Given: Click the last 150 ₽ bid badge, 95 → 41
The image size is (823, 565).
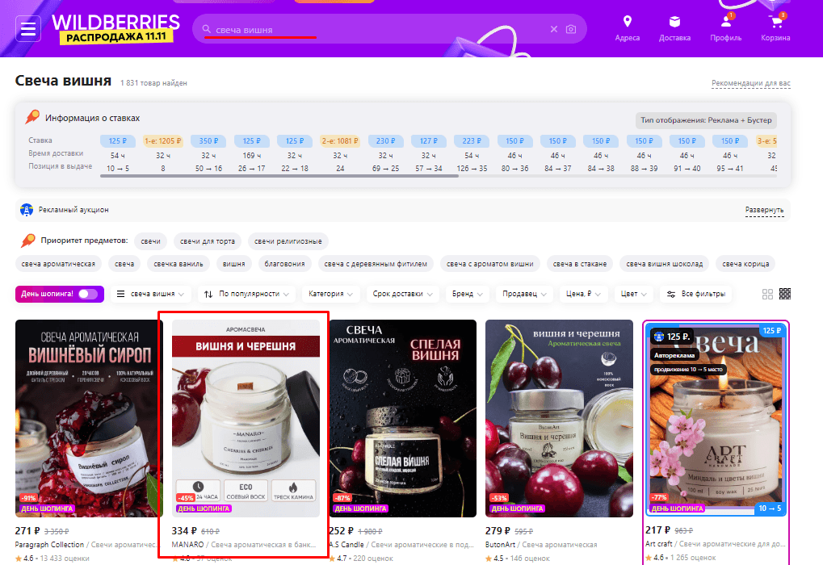Looking at the screenshot, I should pos(729,141).
